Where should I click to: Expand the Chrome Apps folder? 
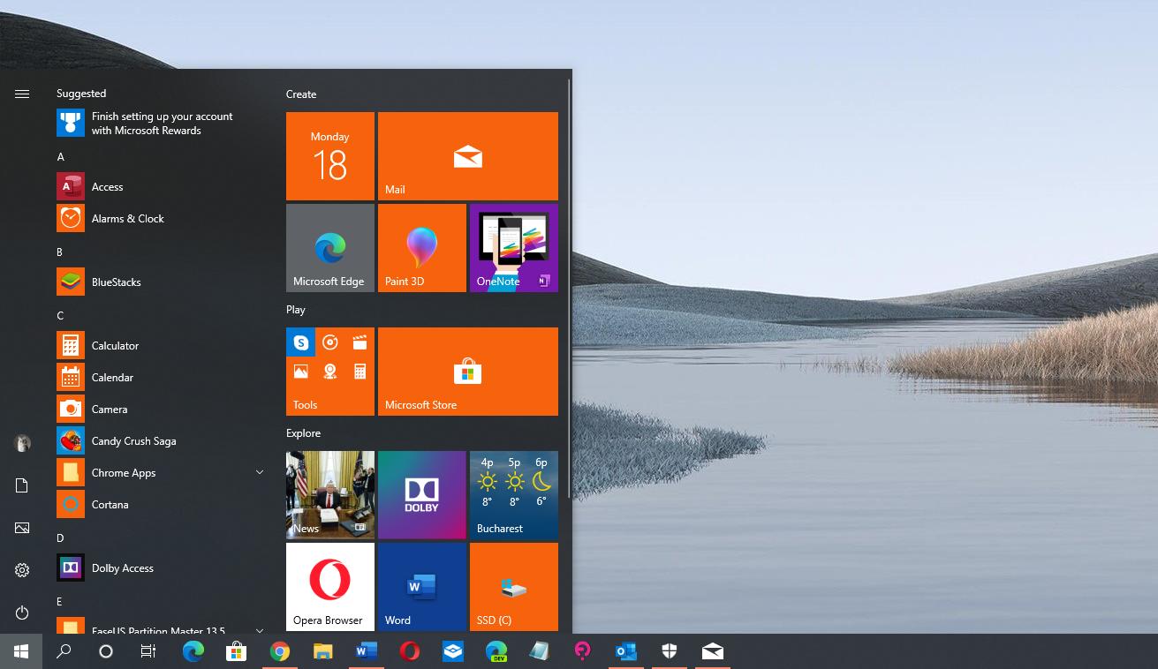[x=260, y=472]
